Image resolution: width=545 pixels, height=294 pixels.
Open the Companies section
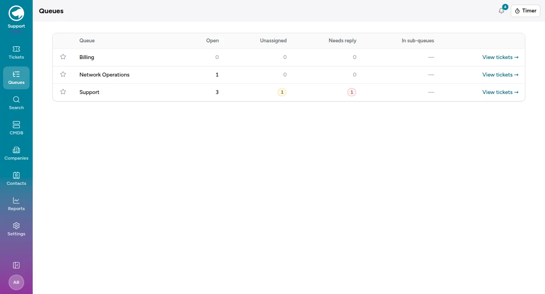pos(16,153)
